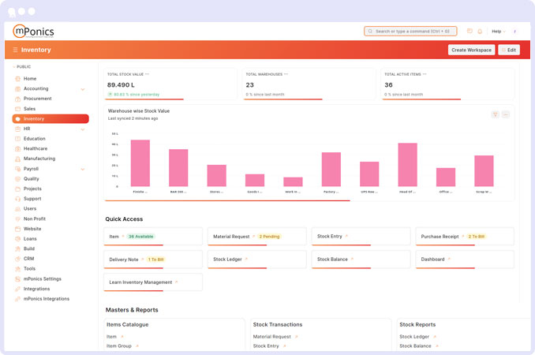
Task: Open the chat icon beside search
Action: tap(470, 31)
